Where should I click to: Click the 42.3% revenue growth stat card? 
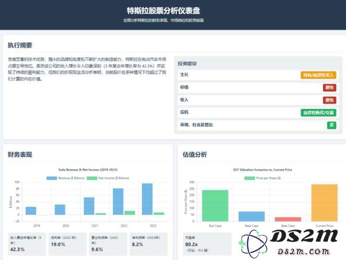pyautogui.click(x=27, y=244)
